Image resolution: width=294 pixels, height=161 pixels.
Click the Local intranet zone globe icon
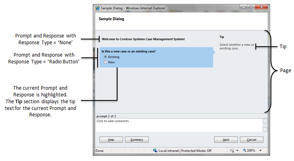coord(155,151)
